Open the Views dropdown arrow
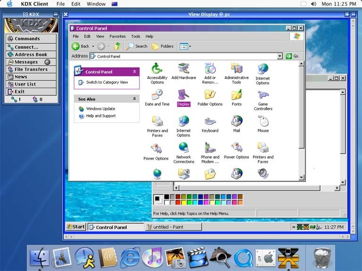This screenshot has width=362, height=271. (190, 46)
